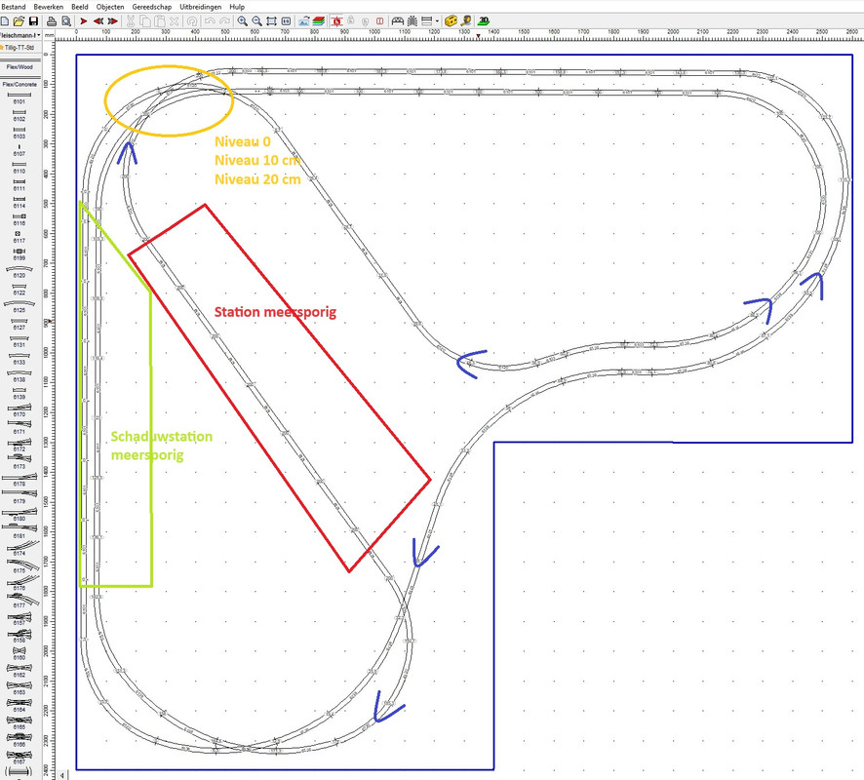Switch to the 3D view
Image resolution: width=864 pixels, height=780 pixels.
click(484, 21)
